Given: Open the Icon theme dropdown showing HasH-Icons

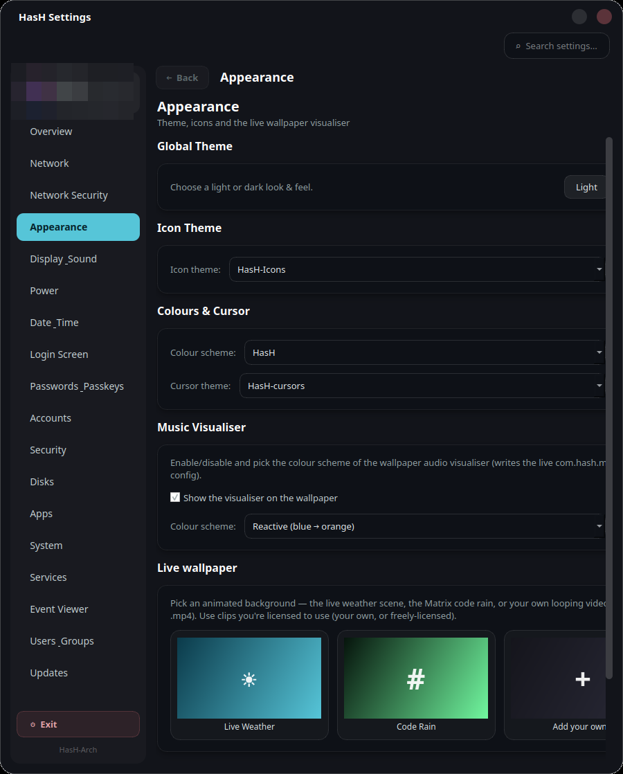Looking at the screenshot, I should tap(417, 269).
